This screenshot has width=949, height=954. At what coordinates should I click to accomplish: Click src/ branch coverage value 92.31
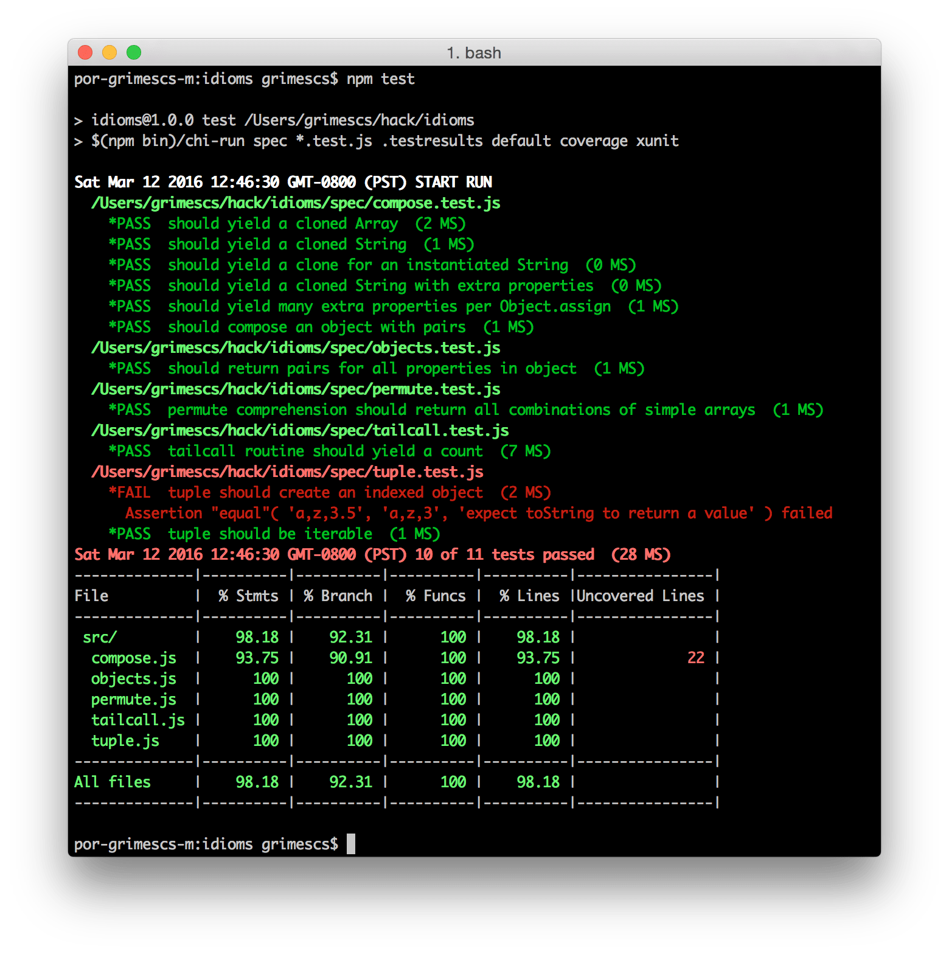click(351, 638)
